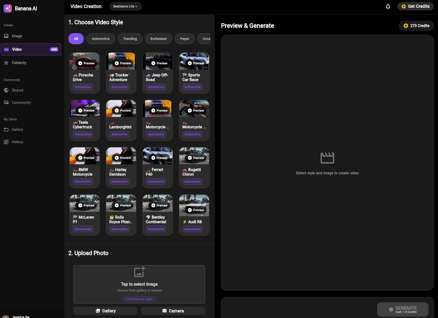Play the Tesla Cybertruck preview
The image size is (438, 318).
[x=86, y=111]
